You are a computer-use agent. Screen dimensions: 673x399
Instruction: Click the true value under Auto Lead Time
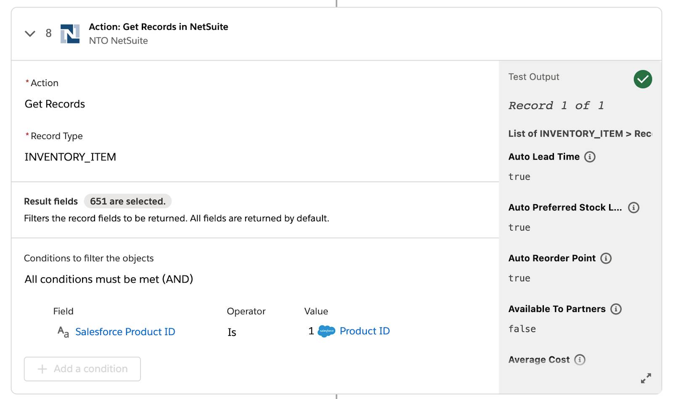coord(519,177)
